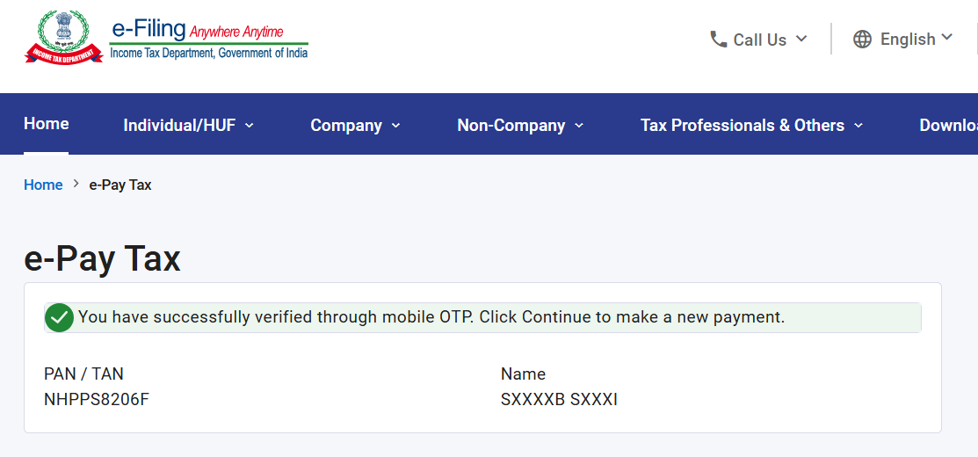Click the breadcrumb arrow separator after Home
This screenshot has height=457, width=978.
[x=76, y=184]
